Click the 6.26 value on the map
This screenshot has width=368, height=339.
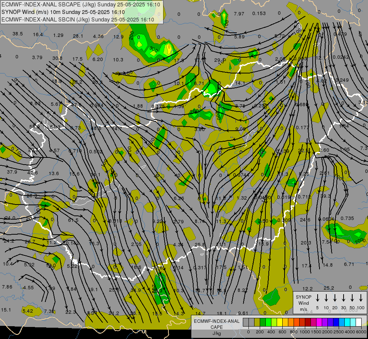point(179,199)
